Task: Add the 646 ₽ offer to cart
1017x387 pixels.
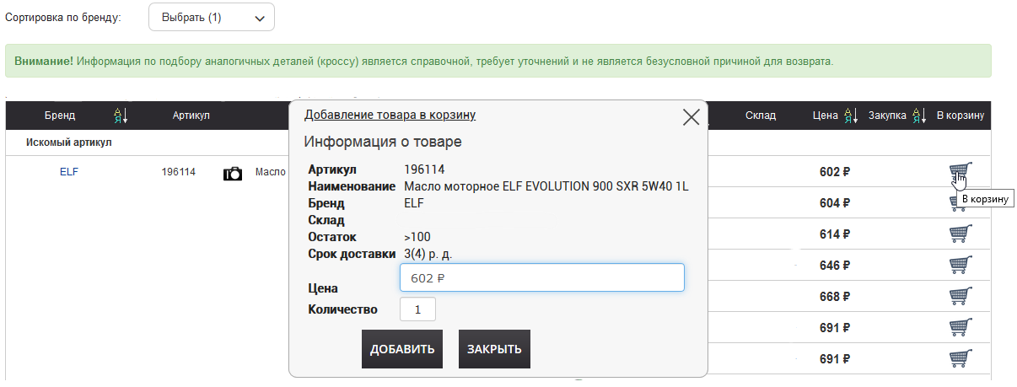Action: pyautogui.click(x=960, y=266)
